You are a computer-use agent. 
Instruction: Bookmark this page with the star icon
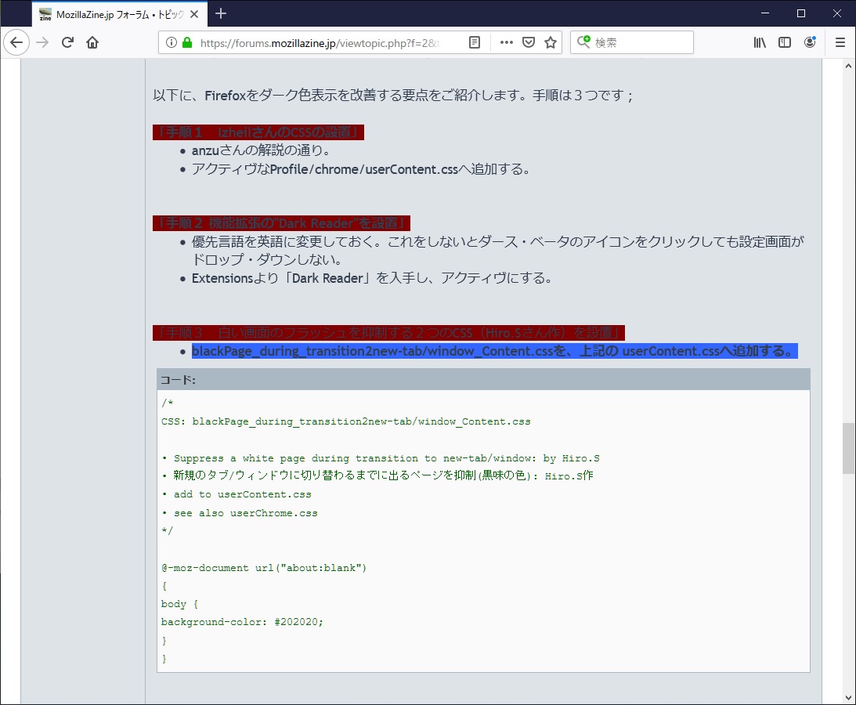point(551,42)
